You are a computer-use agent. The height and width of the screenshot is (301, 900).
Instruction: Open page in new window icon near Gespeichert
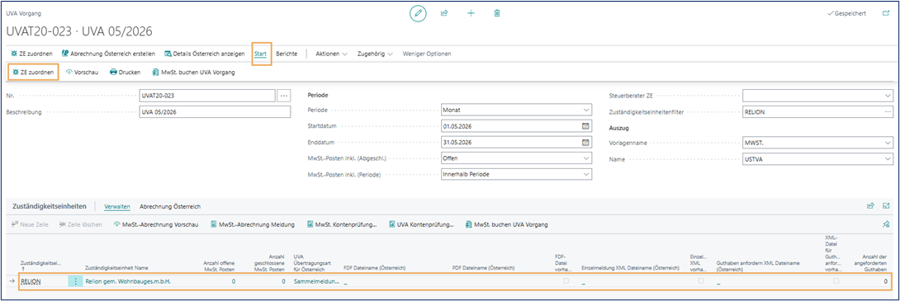[886, 13]
